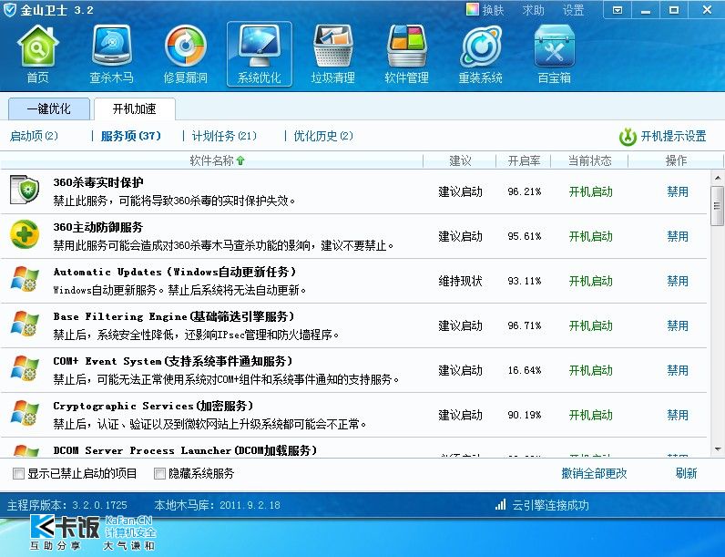Image resolution: width=725 pixels, height=557 pixels.
Task: Click 云引擎连接成功 status text
Action: coord(550,505)
